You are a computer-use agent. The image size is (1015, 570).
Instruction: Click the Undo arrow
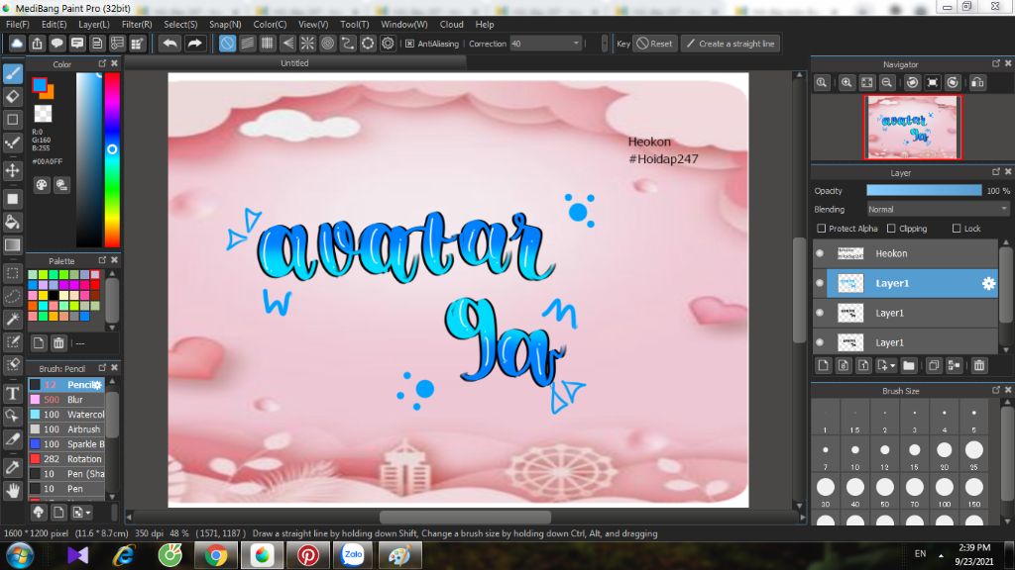[170, 44]
